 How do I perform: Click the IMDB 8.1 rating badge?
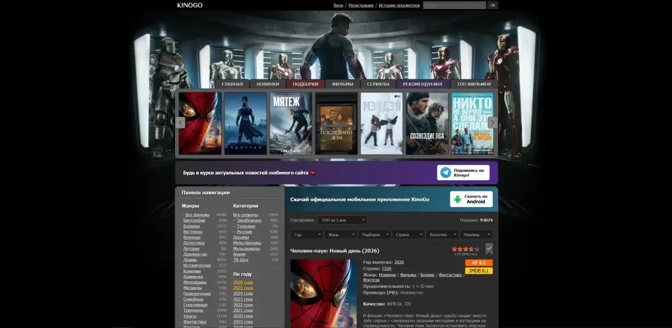(x=479, y=271)
